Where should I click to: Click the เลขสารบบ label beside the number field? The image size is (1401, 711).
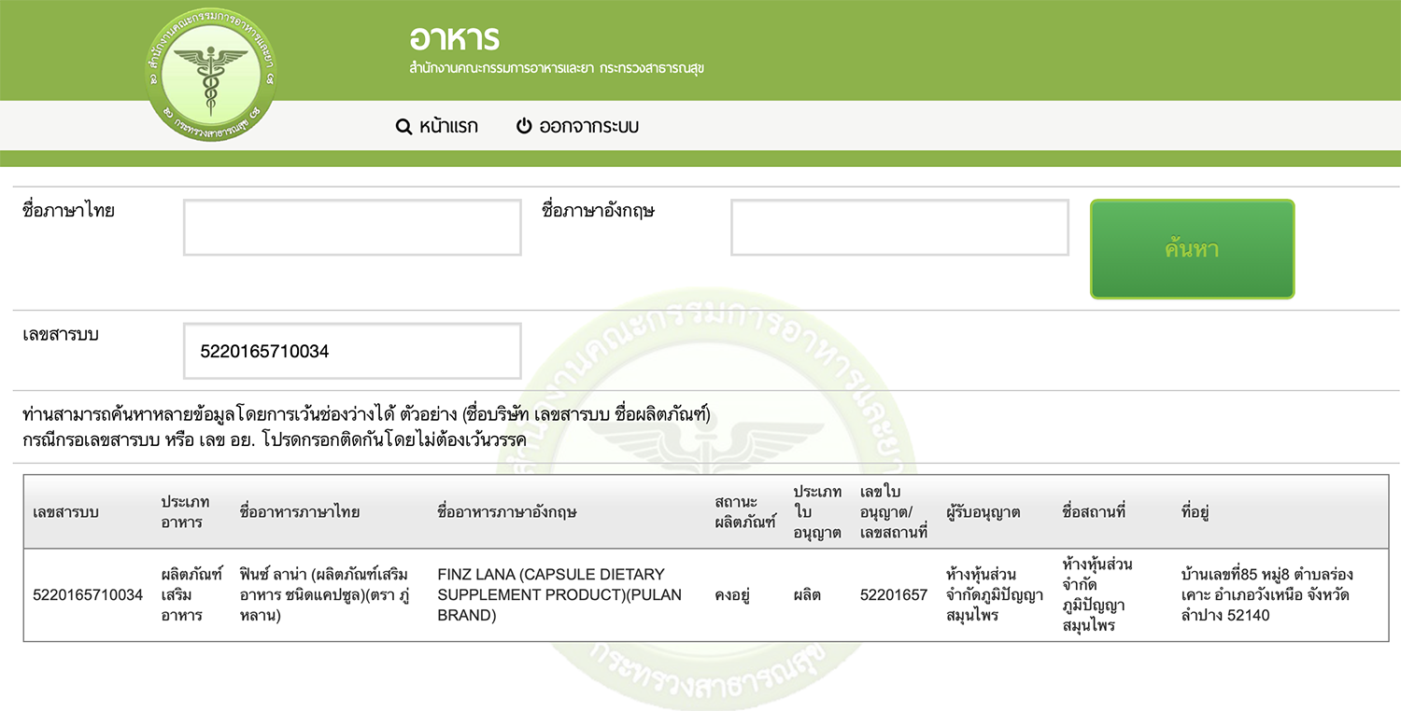pyautogui.click(x=60, y=335)
